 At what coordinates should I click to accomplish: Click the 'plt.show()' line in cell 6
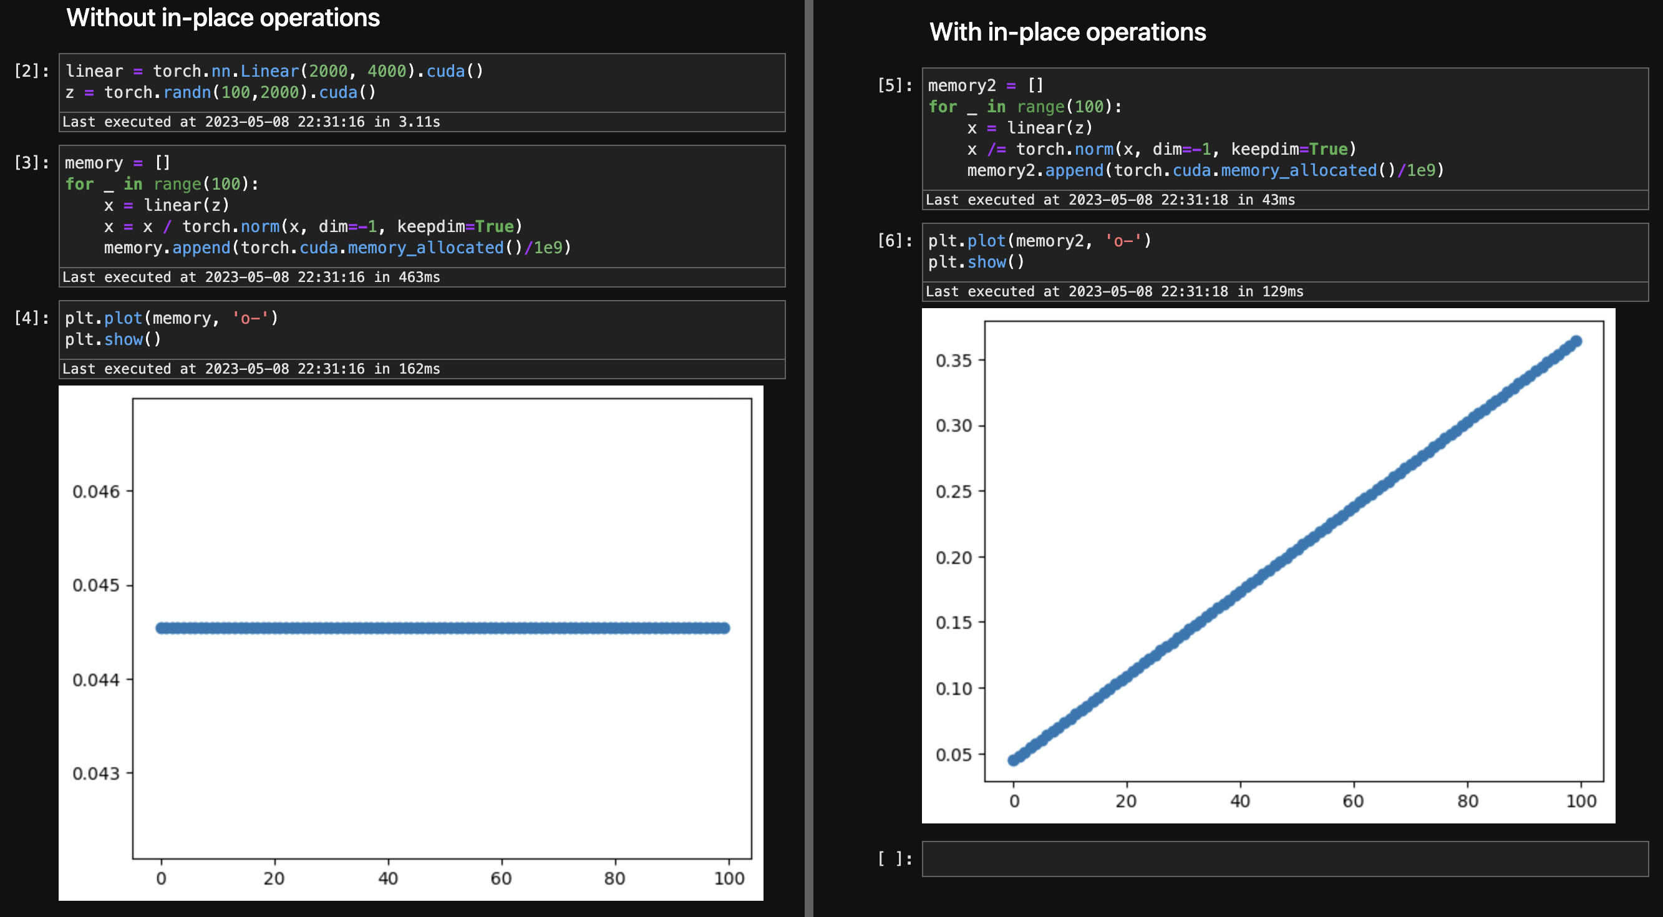(976, 262)
